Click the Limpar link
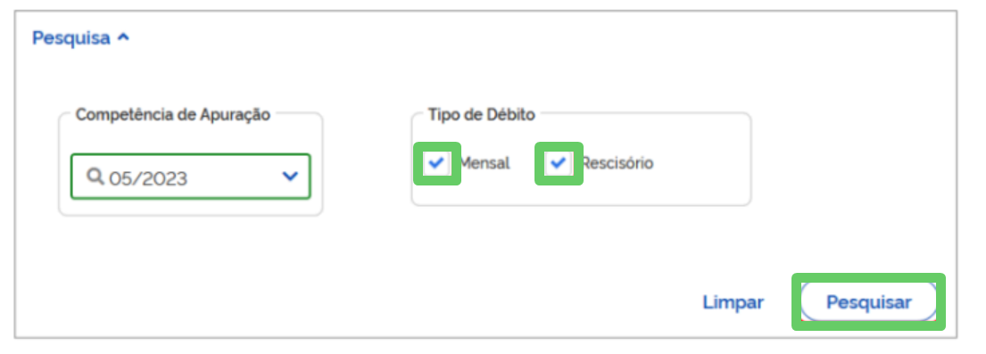Image resolution: width=986 pixels, height=354 pixels. tap(733, 302)
